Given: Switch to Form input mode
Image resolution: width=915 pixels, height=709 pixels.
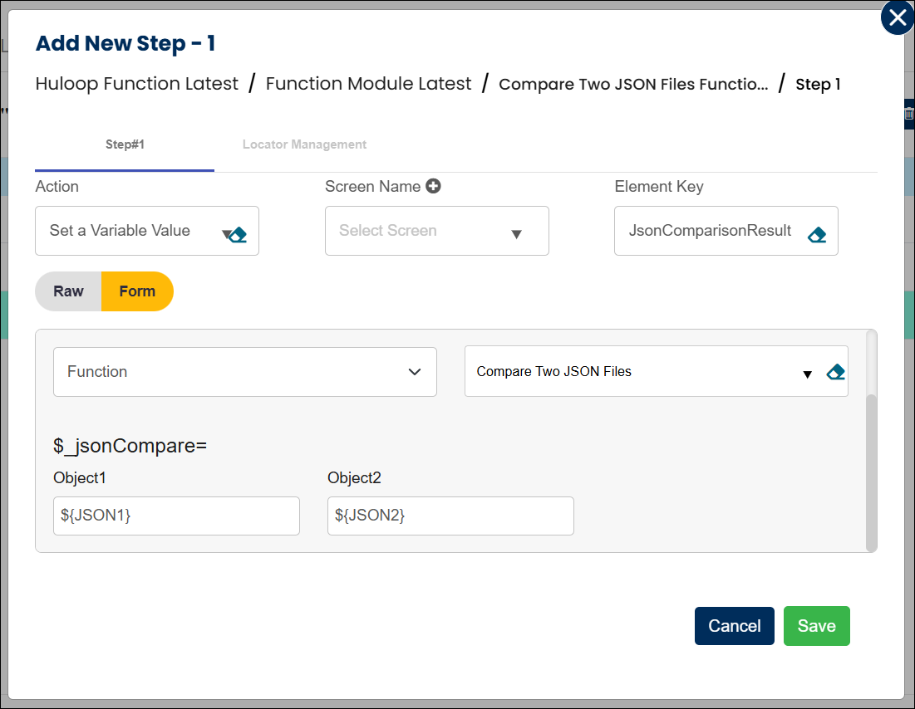Looking at the screenshot, I should [x=137, y=291].
